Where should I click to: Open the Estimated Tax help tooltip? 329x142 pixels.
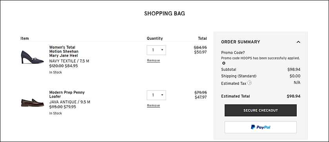249,83
